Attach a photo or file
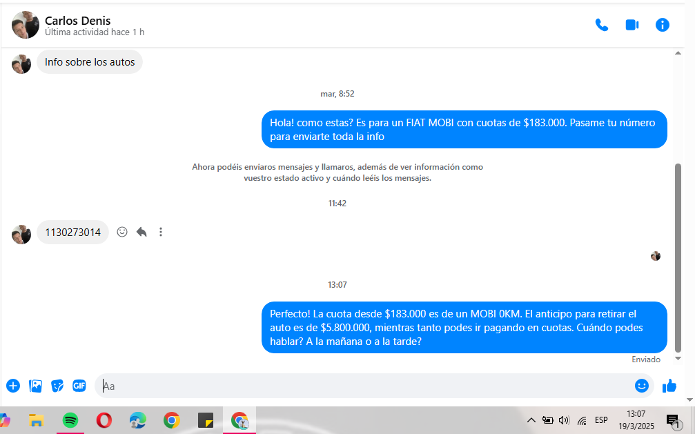The height and width of the screenshot is (434, 695). coord(35,386)
